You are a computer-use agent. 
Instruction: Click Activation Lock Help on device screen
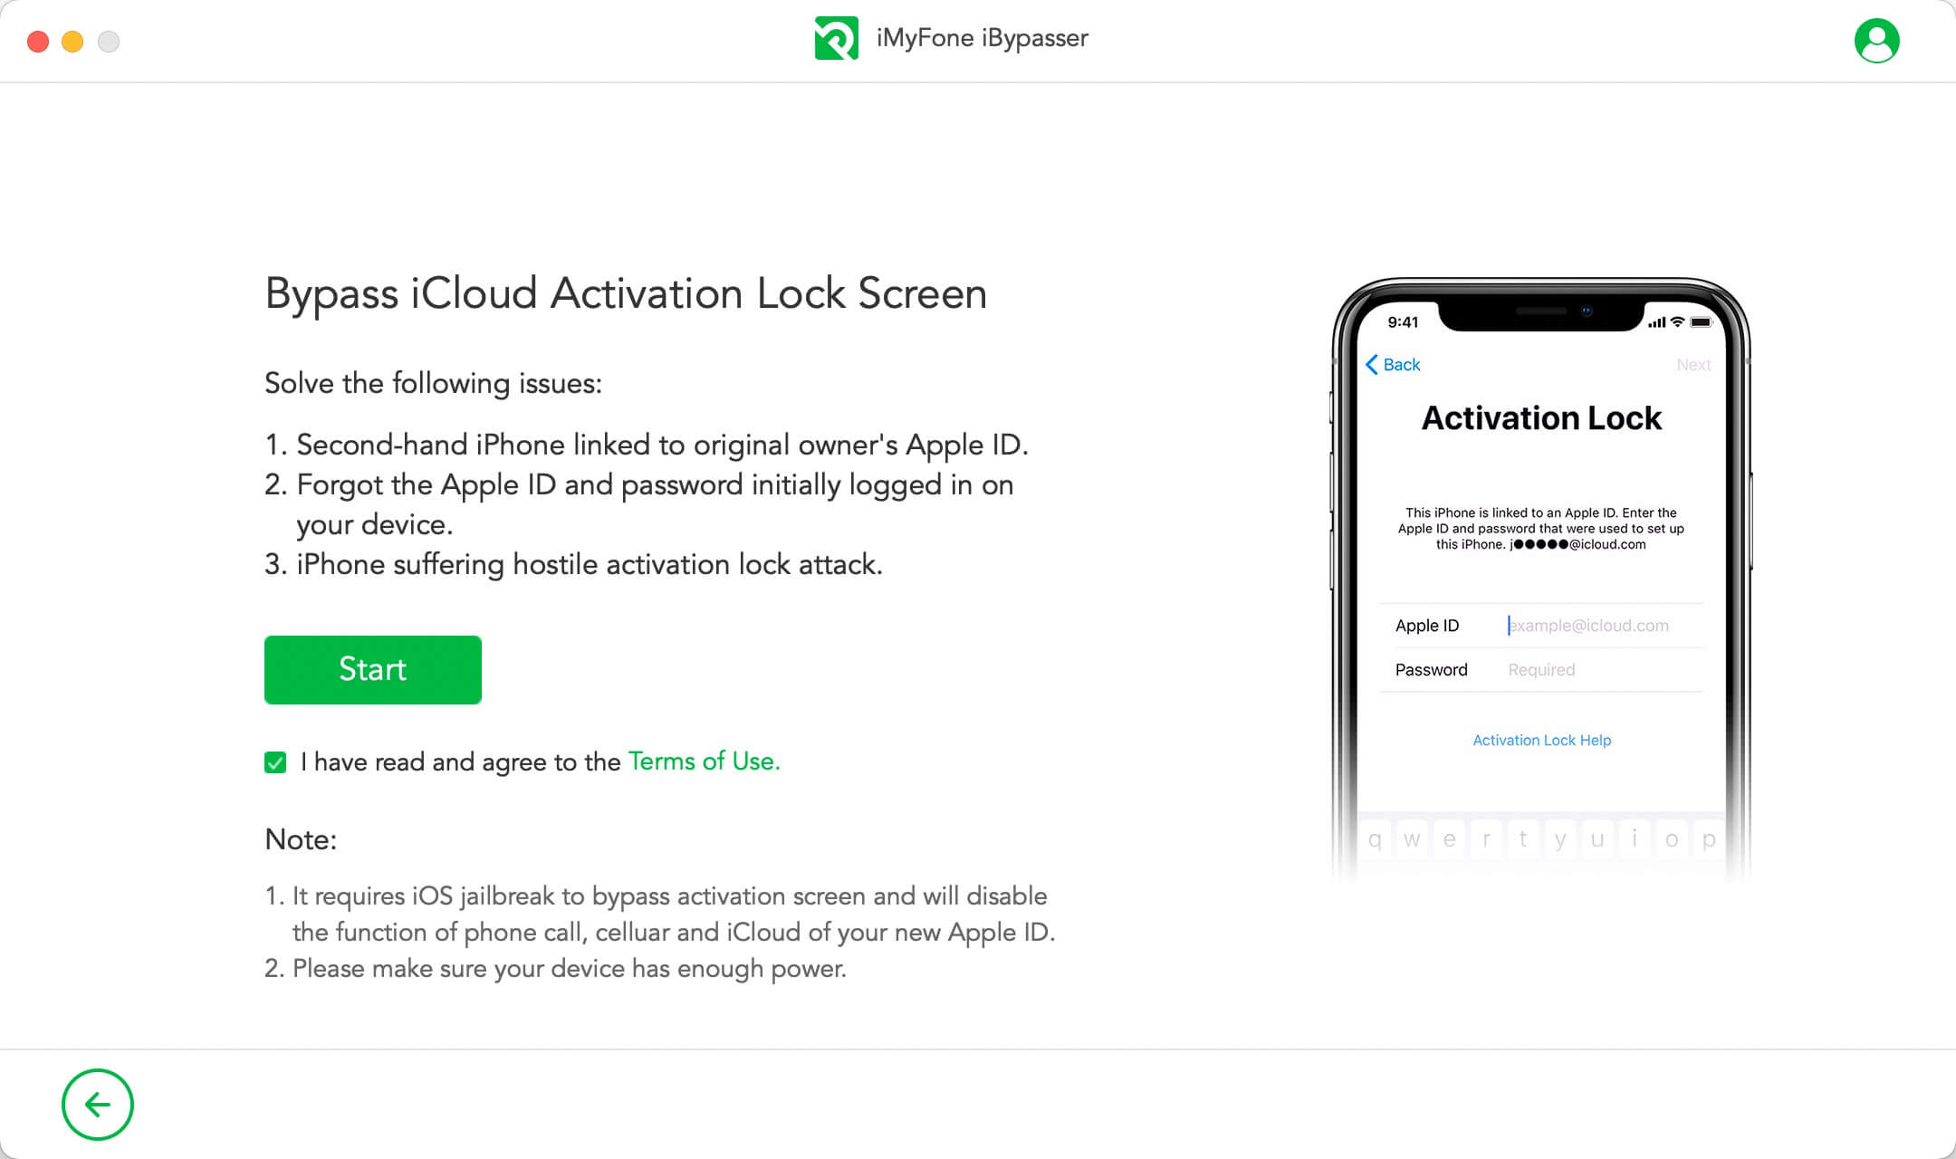coord(1540,740)
